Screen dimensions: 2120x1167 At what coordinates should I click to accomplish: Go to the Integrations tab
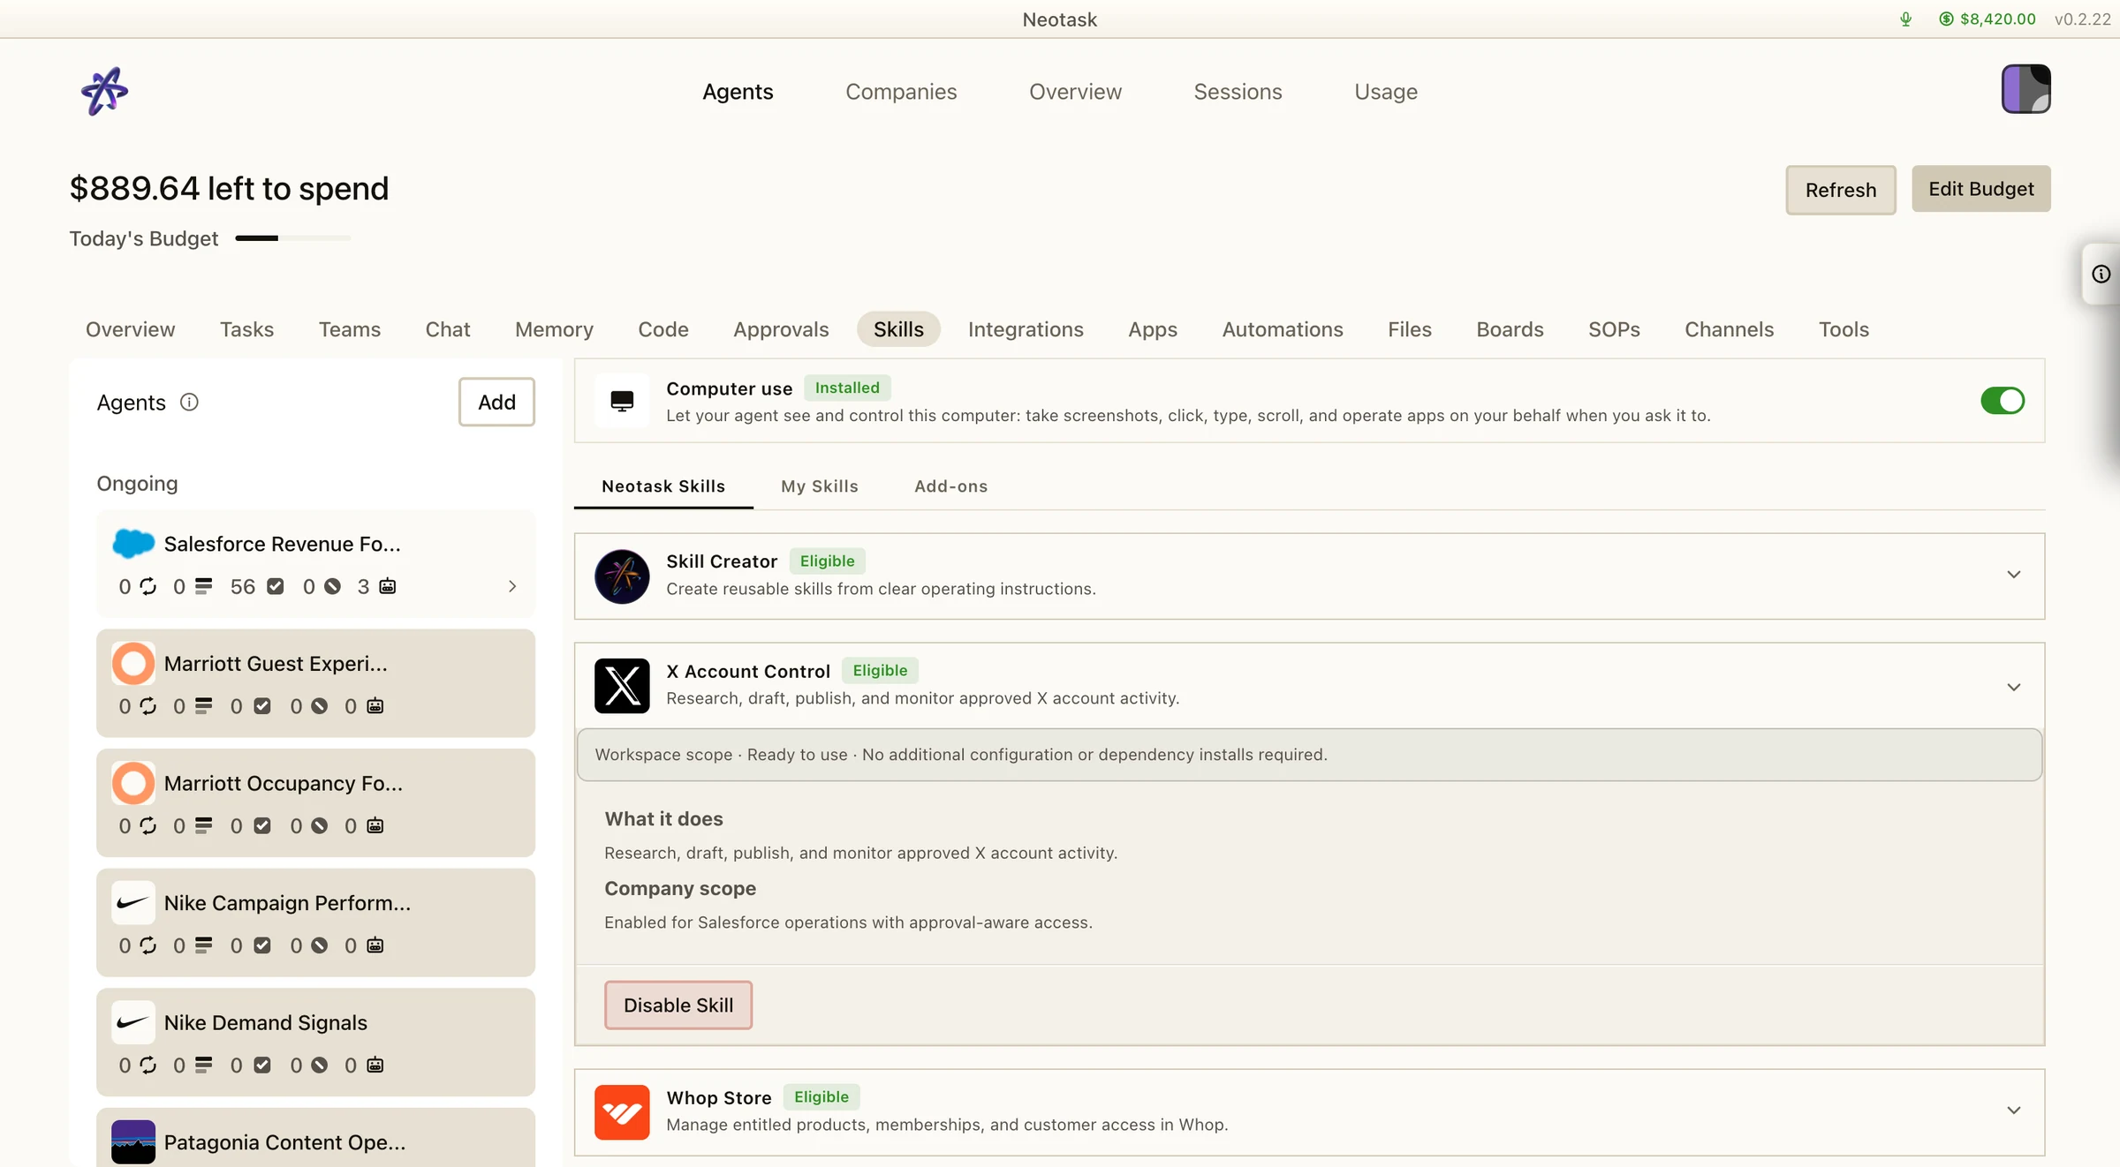pos(1026,329)
